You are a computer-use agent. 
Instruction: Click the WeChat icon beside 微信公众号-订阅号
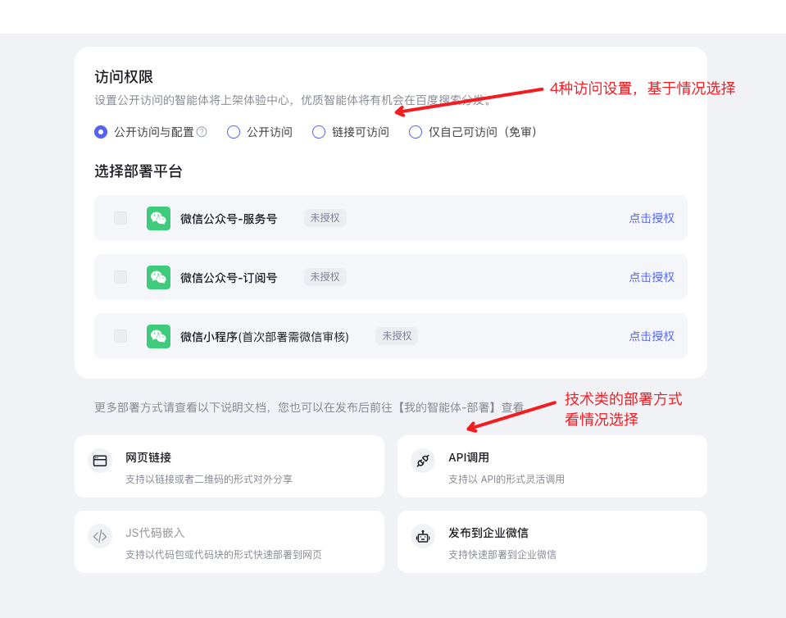pyautogui.click(x=158, y=277)
